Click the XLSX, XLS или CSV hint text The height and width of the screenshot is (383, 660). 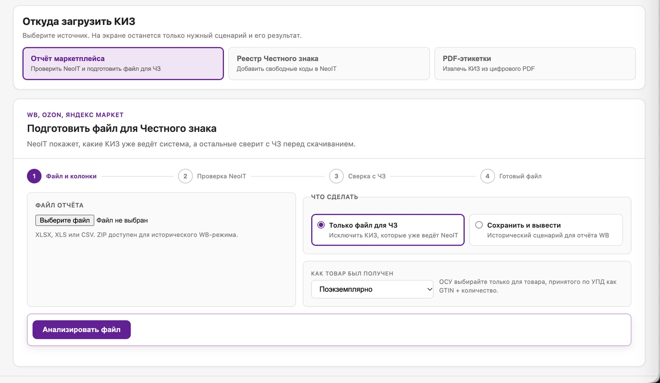coord(137,234)
